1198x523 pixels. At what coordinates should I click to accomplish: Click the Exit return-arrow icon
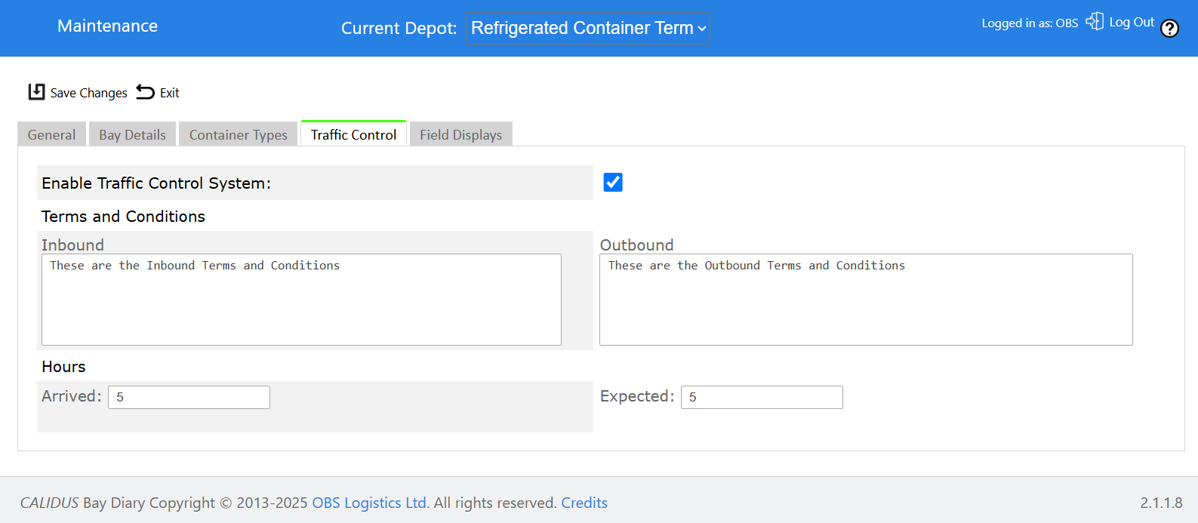[145, 92]
